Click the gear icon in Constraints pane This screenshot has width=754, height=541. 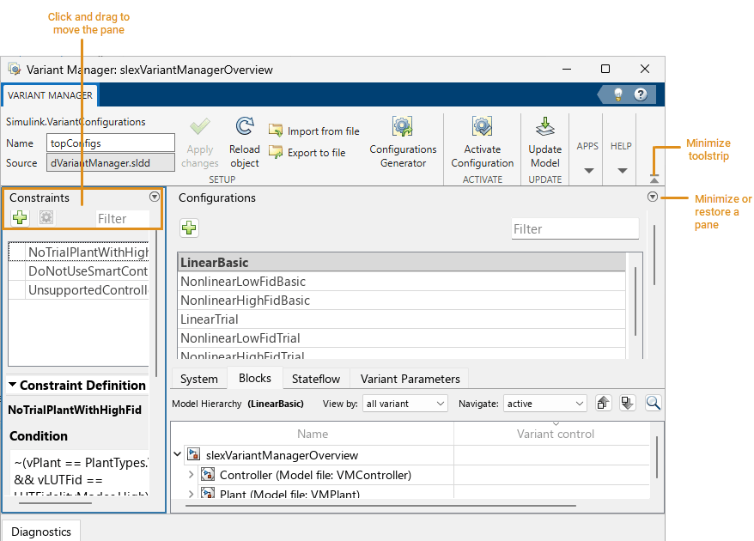point(46,217)
